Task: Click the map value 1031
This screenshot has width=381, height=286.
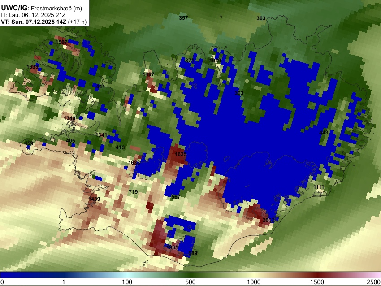Action: tap(172, 247)
